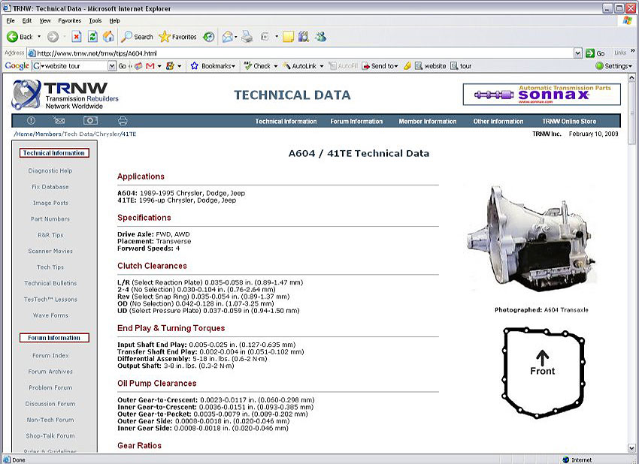
Task: Refresh the page using the toolbar icon
Action: click(92, 37)
